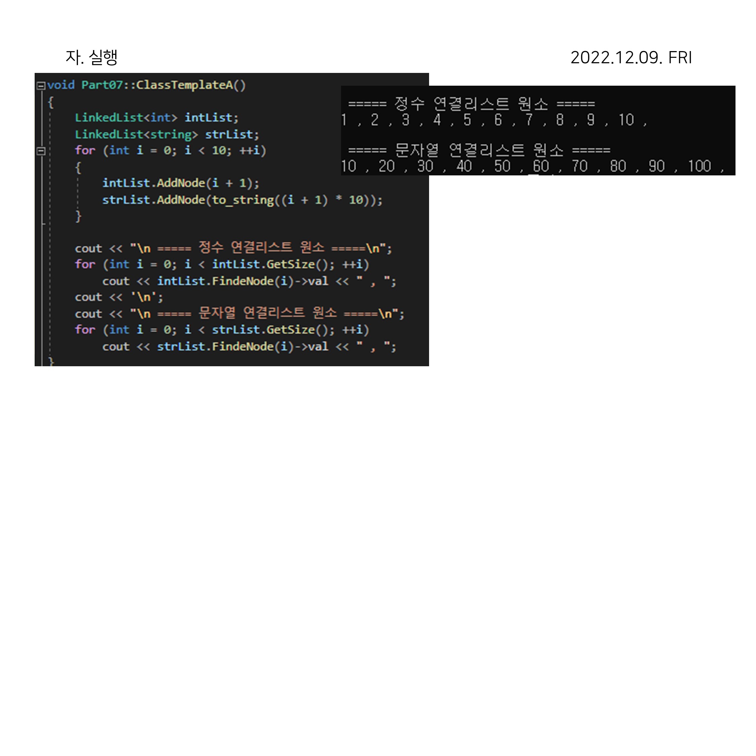The height and width of the screenshot is (756, 756).
Task: Click the strList.AddNode to_string line
Action: coord(242,200)
